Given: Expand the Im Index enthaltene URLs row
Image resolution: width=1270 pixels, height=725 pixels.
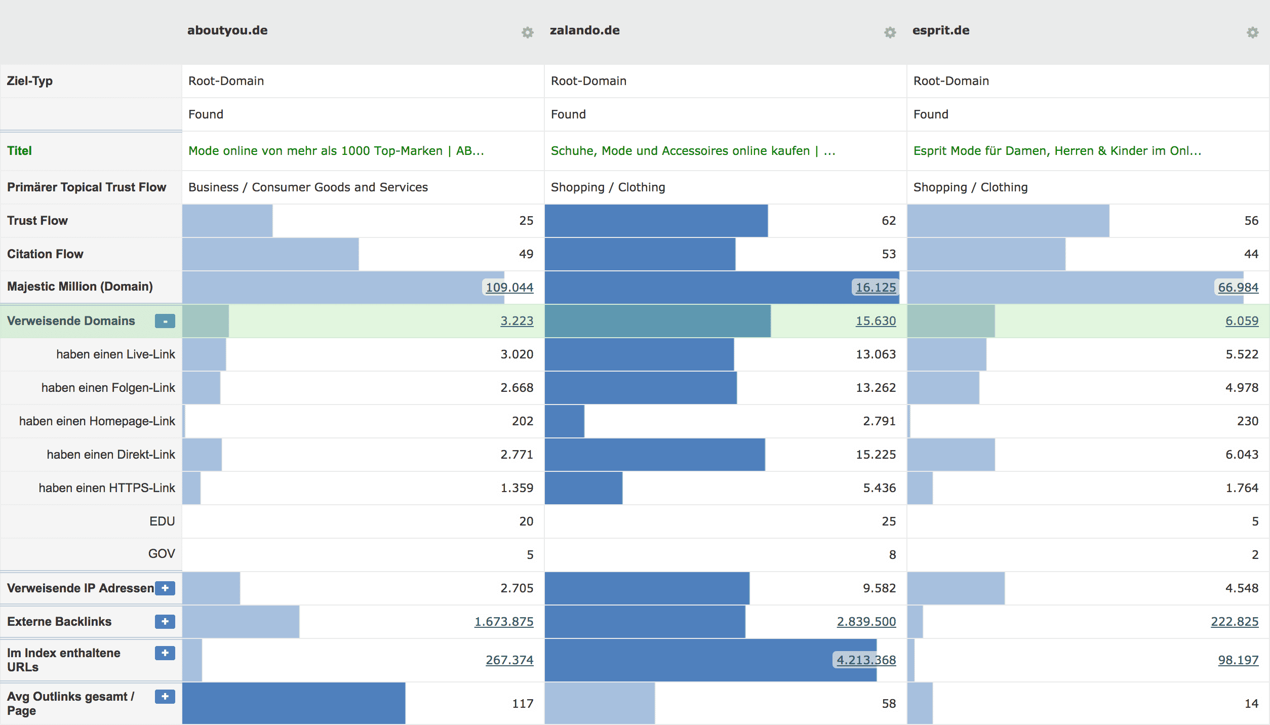Looking at the screenshot, I should click(x=165, y=653).
